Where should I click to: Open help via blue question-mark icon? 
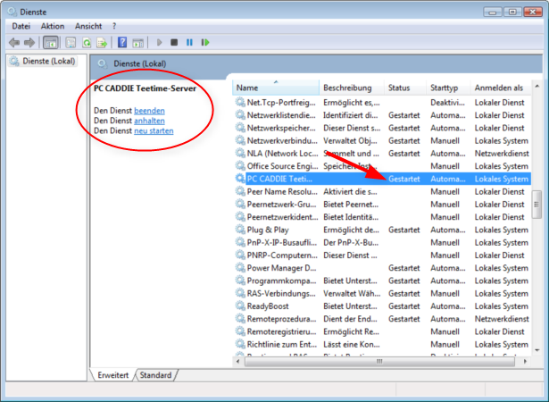pyautogui.click(x=122, y=42)
